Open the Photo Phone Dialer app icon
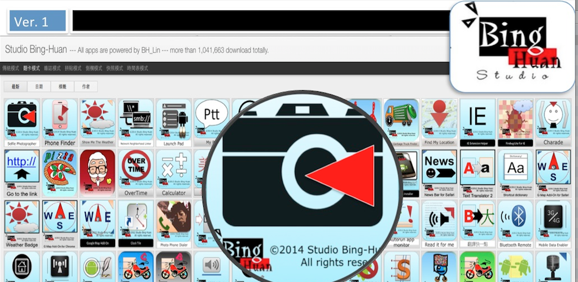This screenshot has width=578, height=282. tap(174, 224)
